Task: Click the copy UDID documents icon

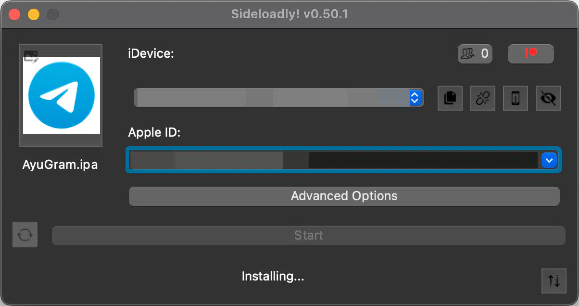Action: point(450,98)
